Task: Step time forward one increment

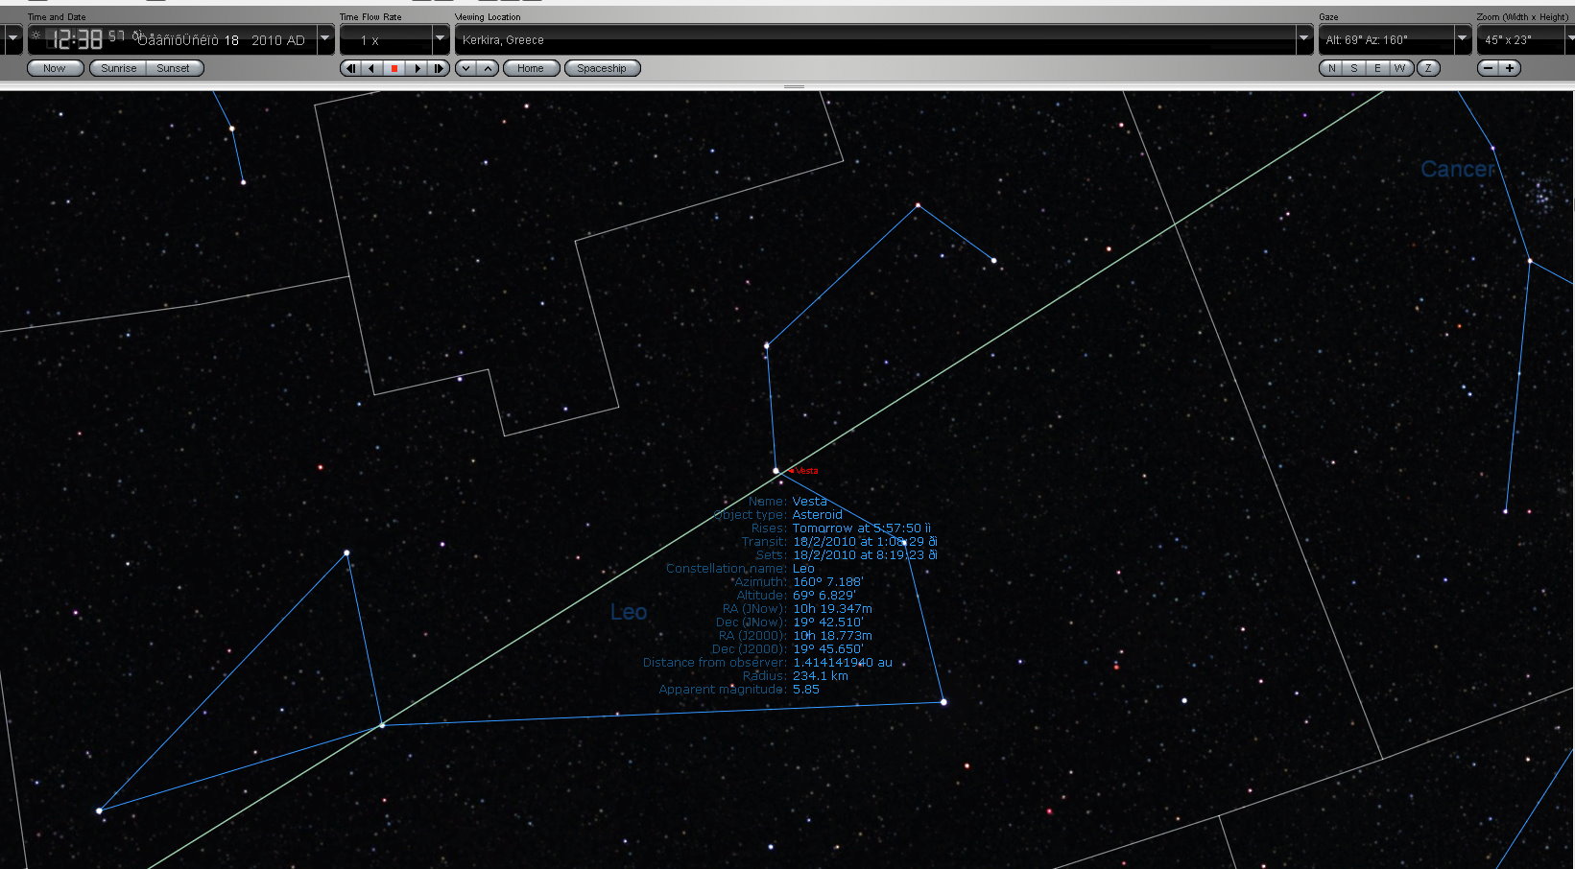Action: tap(439, 68)
